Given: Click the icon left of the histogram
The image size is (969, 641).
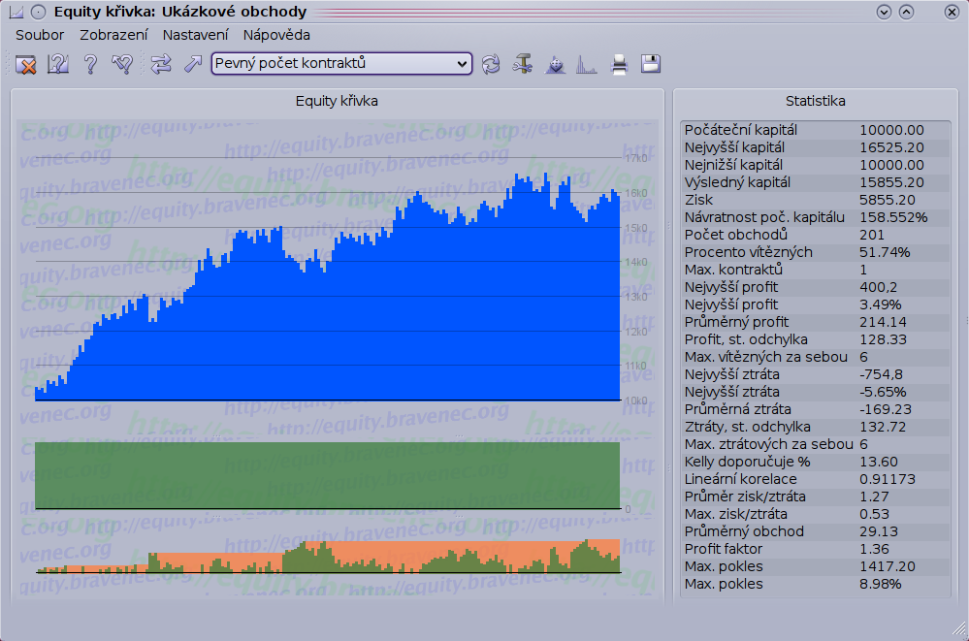Looking at the screenshot, I should click(x=556, y=65).
